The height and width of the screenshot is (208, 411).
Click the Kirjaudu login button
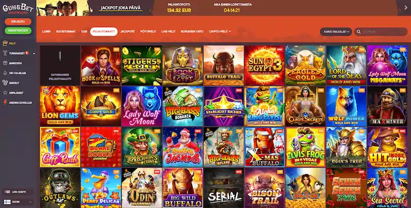click(18, 22)
